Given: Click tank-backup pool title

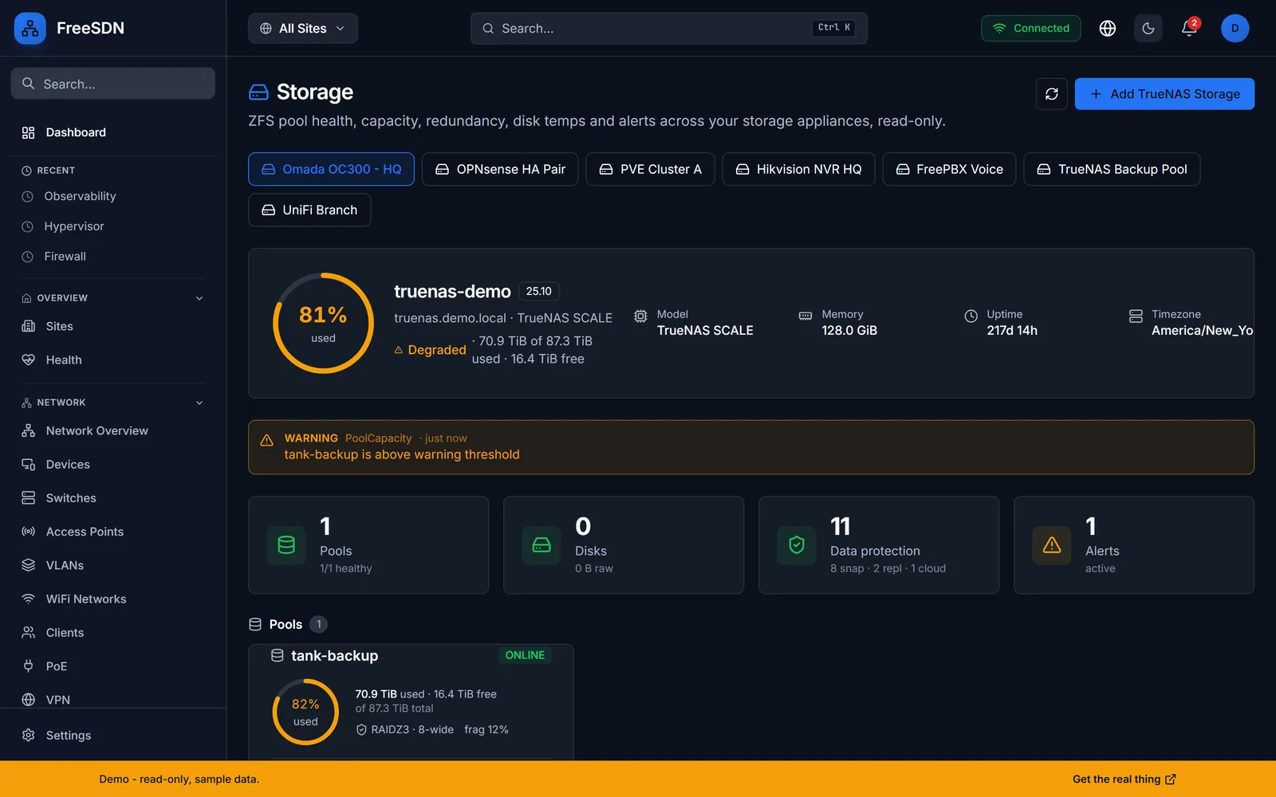Looking at the screenshot, I should coord(334,656).
